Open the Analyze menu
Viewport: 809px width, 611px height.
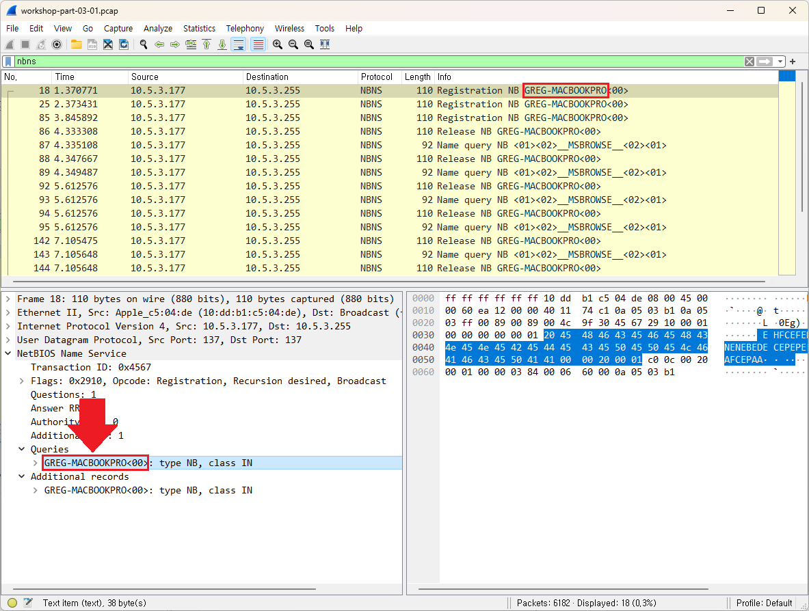(x=158, y=28)
